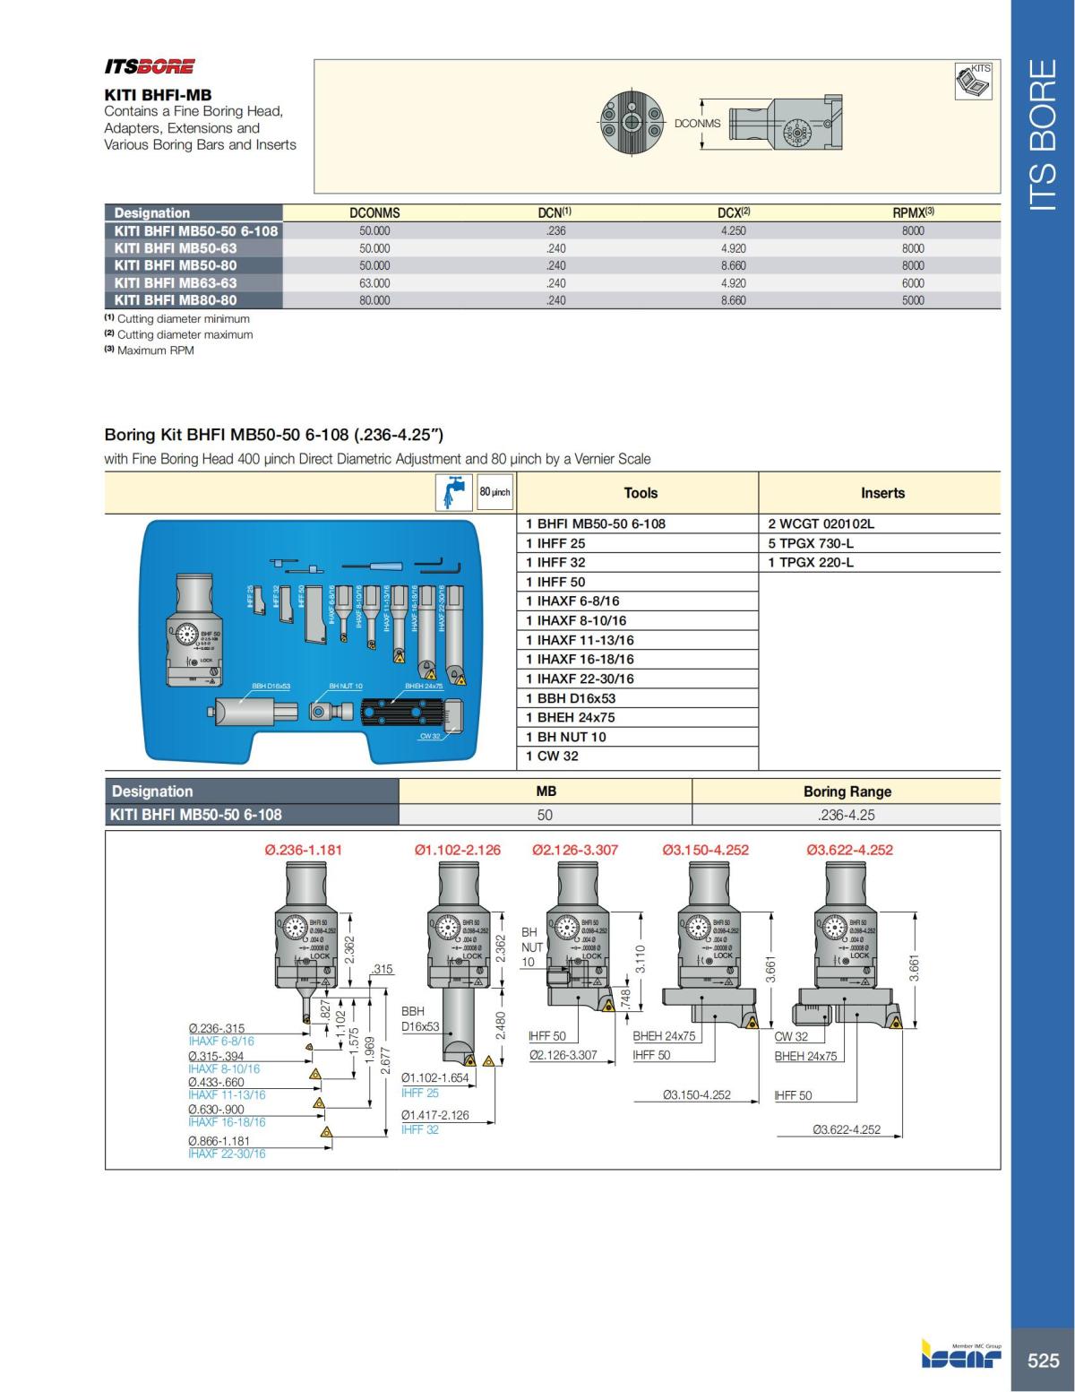Click the Tools column header
Image resolution: width=1075 pixels, height=1392 pixels.
click(641, 493)
